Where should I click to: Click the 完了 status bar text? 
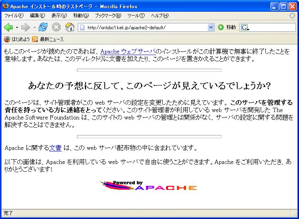pyautogui.click(x=8, y=213)
